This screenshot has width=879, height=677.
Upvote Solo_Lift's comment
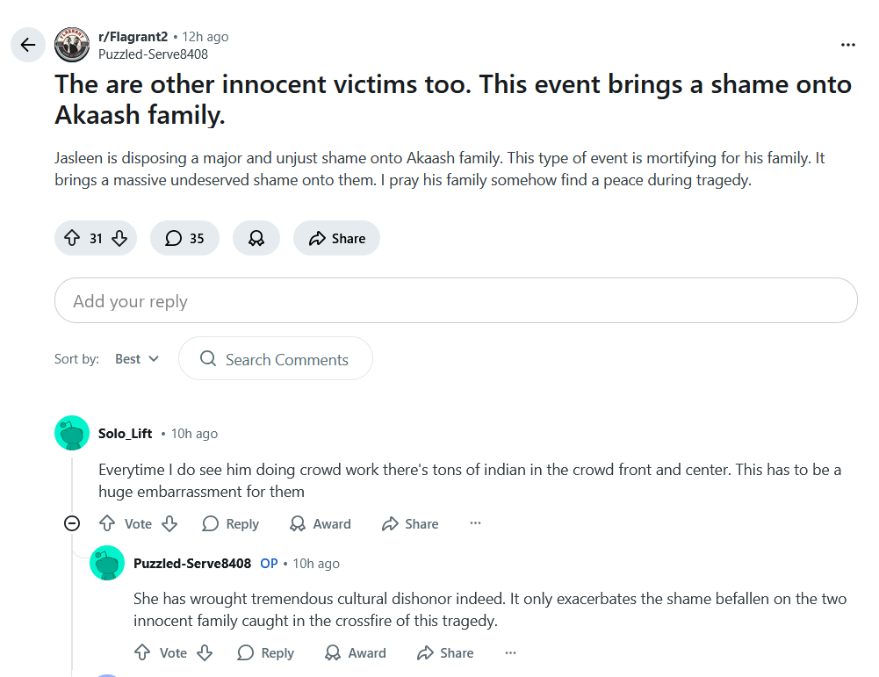click(107, 523)
